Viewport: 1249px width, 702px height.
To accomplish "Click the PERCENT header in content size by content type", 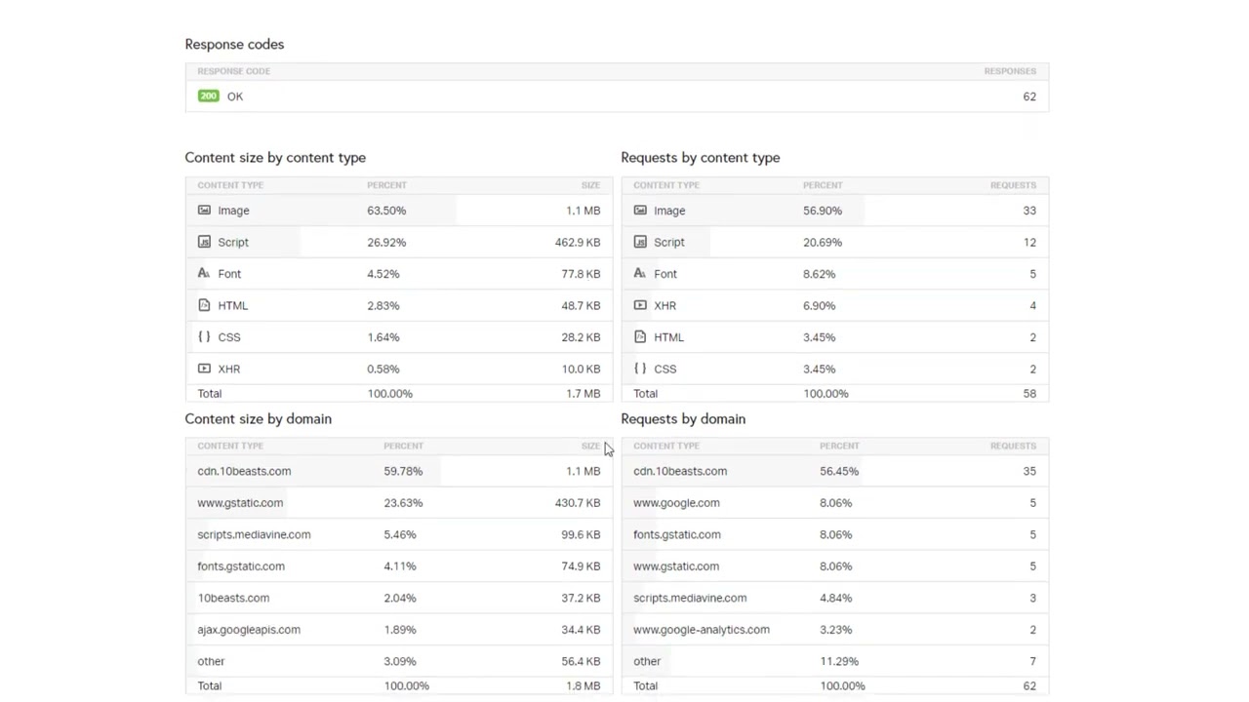I will click(x=386, y=185).
